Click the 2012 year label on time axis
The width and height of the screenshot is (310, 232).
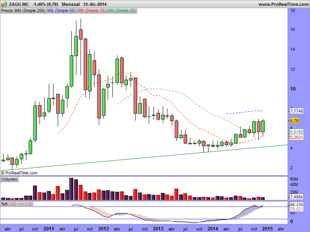point(103,229)
